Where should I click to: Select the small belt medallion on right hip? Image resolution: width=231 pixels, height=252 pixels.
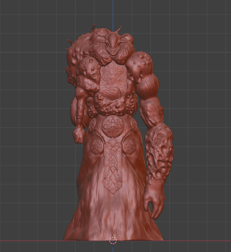coord(134,125)
